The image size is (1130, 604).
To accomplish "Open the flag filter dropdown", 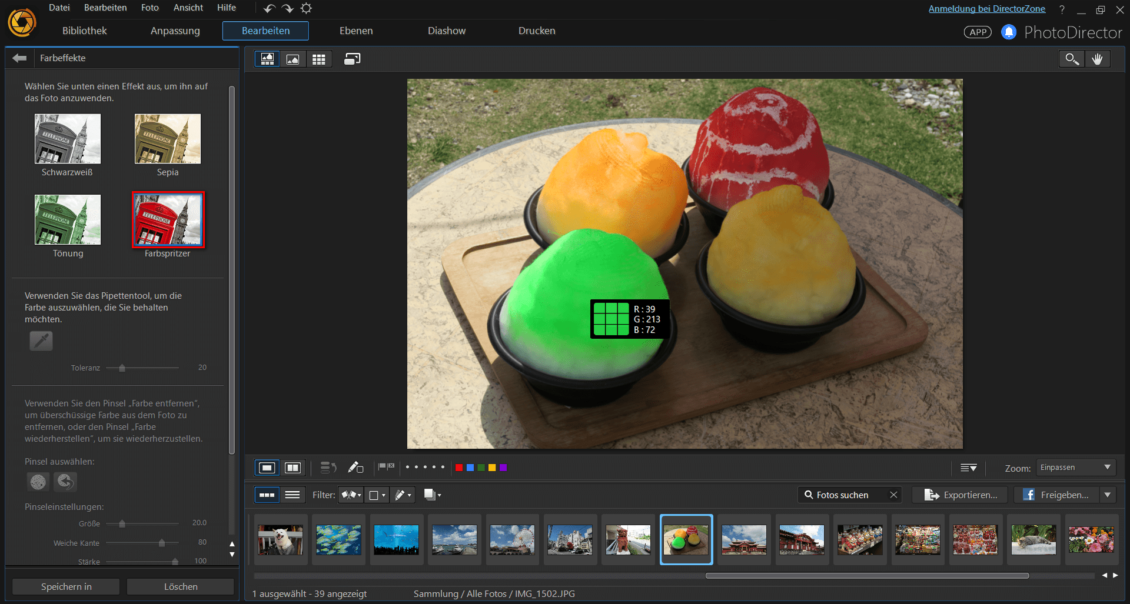I will tap(351, 495).
